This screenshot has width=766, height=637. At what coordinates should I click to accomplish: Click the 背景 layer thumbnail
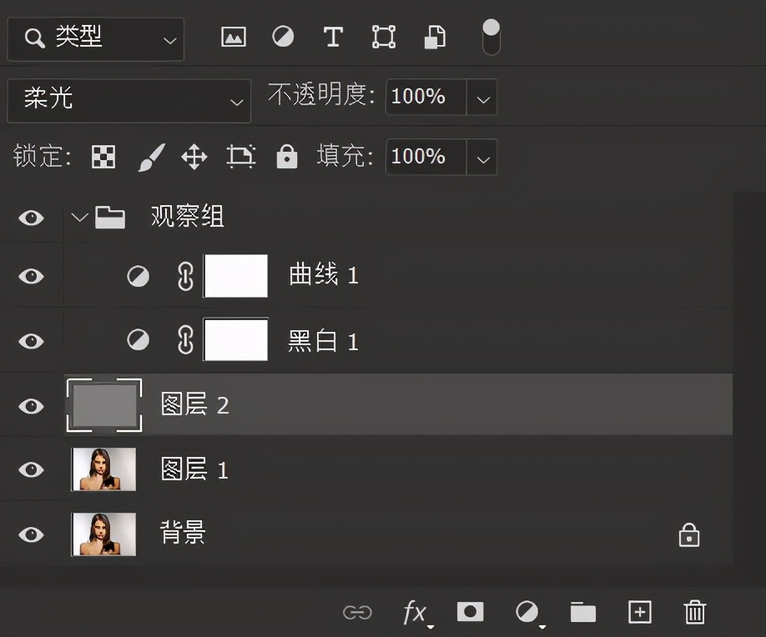[x=104, y=534]
